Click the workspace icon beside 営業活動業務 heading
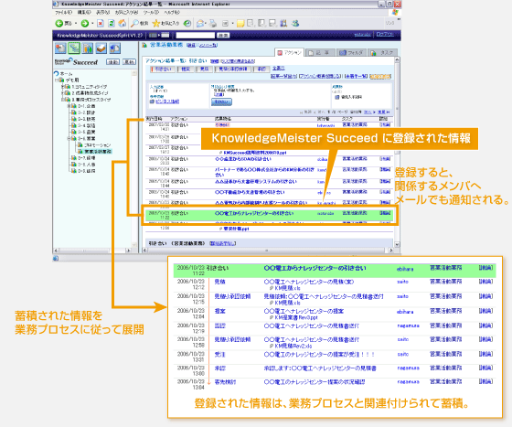 pyautogui.click(x=144, y=45)
